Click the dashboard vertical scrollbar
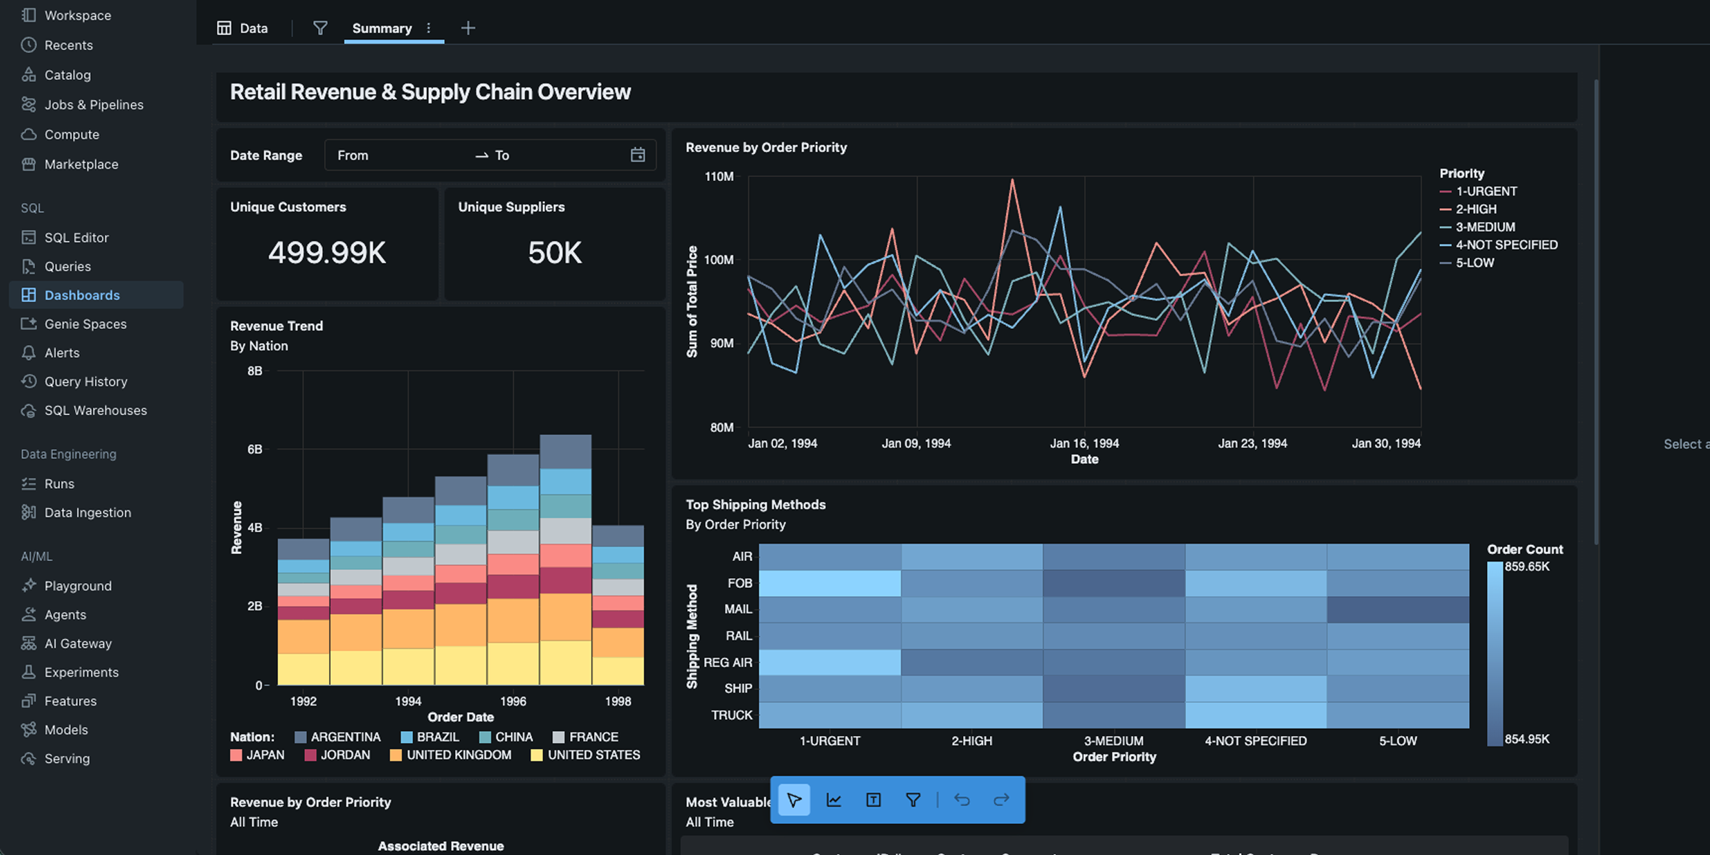 [1596, 313]
